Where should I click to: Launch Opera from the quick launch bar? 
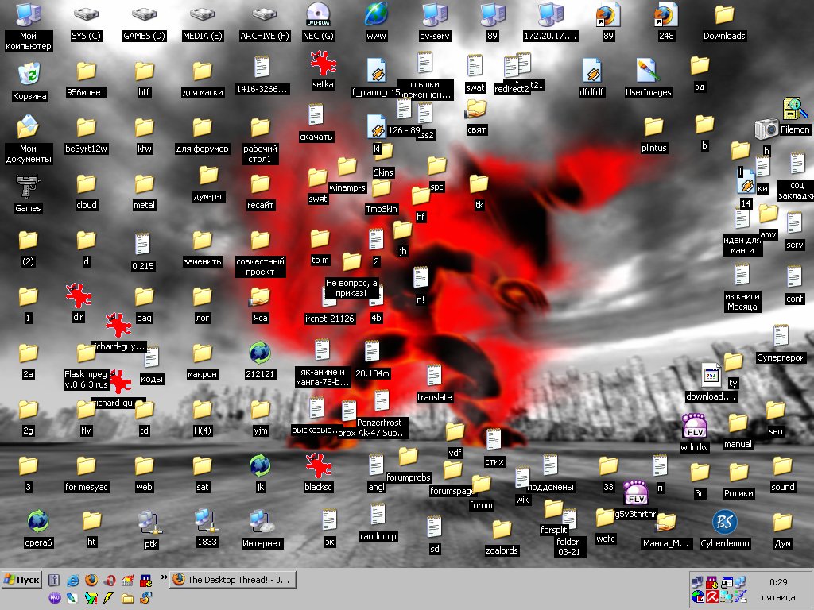110,580
